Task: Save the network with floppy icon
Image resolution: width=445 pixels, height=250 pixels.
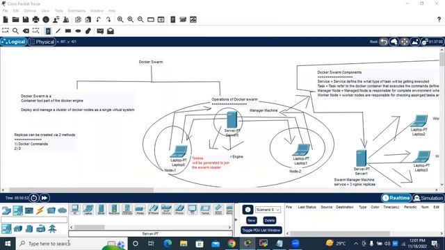Action: pyautogui.click(x=26, y=19)
